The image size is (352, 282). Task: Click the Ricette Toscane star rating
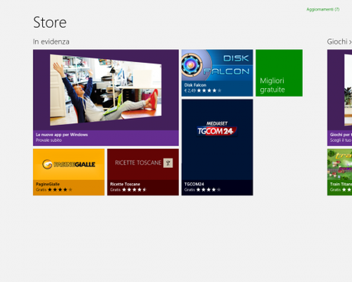(x=134, y=189)
